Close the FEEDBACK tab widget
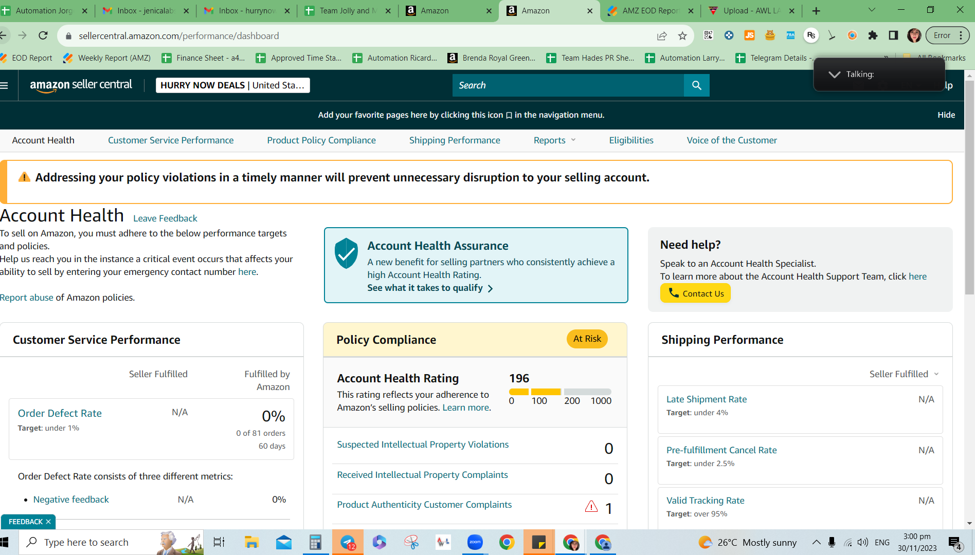 (48, 522)
